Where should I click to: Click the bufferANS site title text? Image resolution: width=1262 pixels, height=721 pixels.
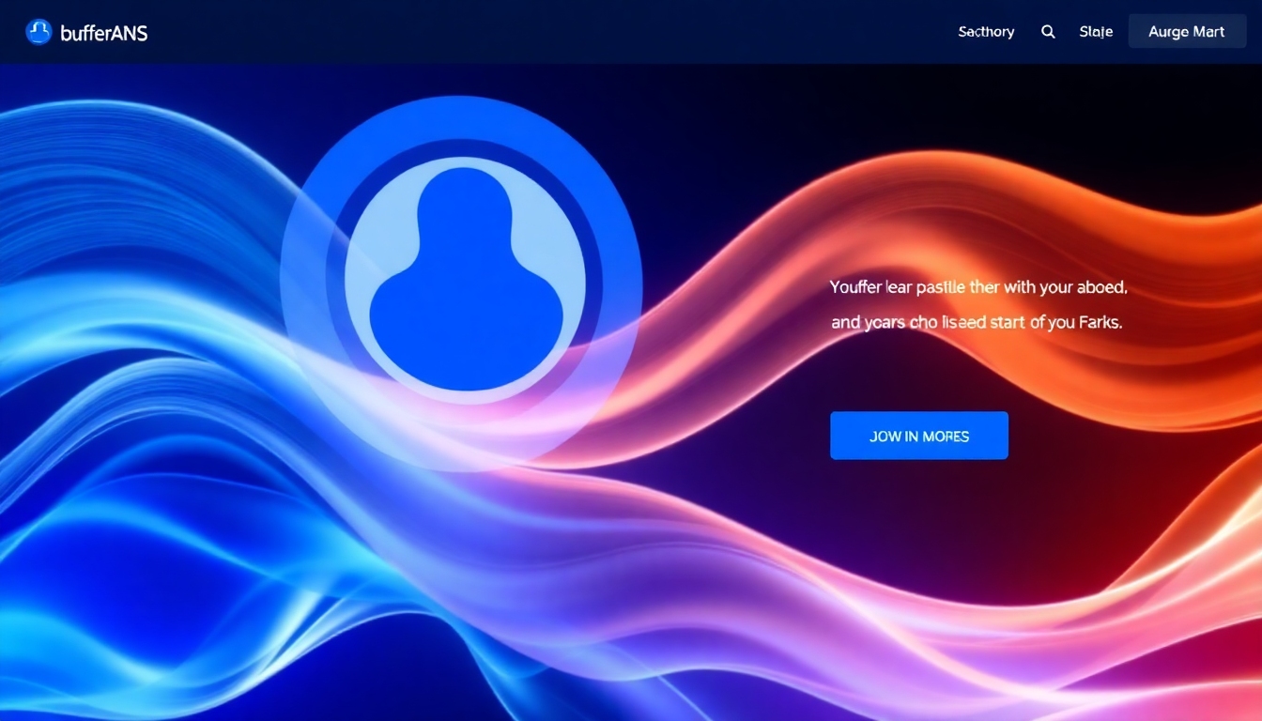pos(103,32)
